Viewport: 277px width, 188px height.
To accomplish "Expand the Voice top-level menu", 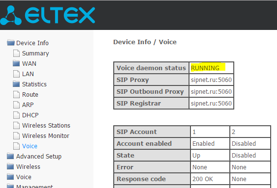I will [24, 177].
